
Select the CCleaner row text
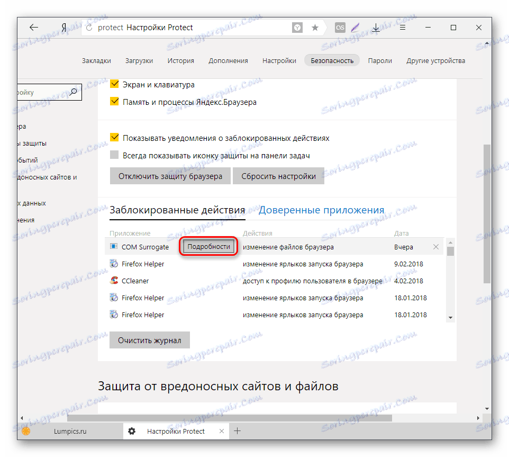[135, 281]
